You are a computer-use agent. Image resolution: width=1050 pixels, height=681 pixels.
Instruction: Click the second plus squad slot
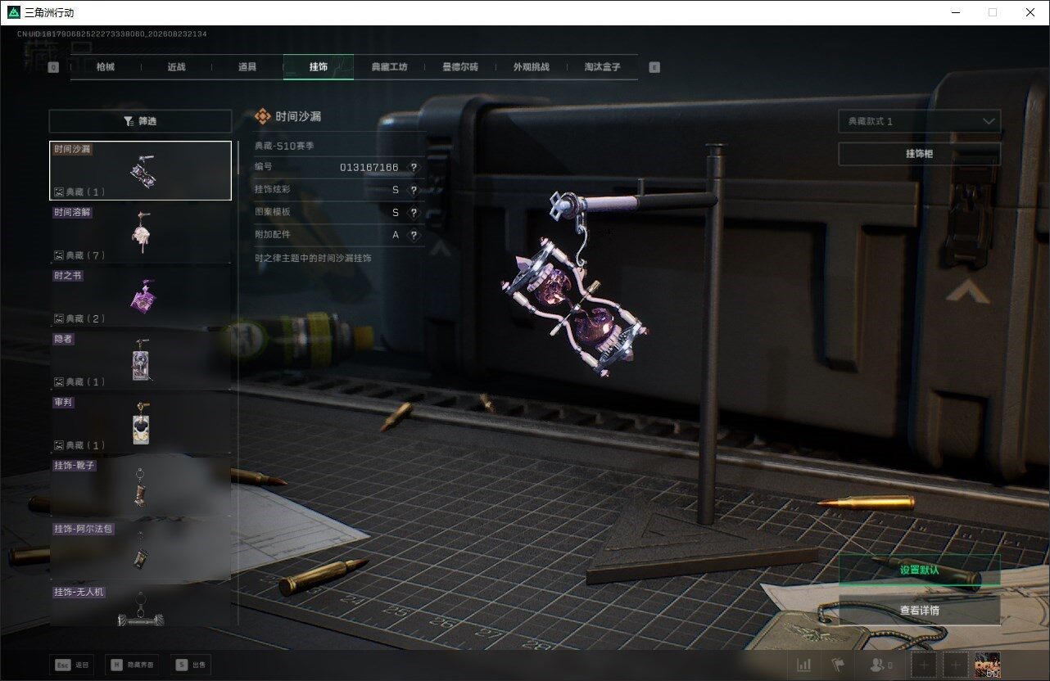[956, 665]
